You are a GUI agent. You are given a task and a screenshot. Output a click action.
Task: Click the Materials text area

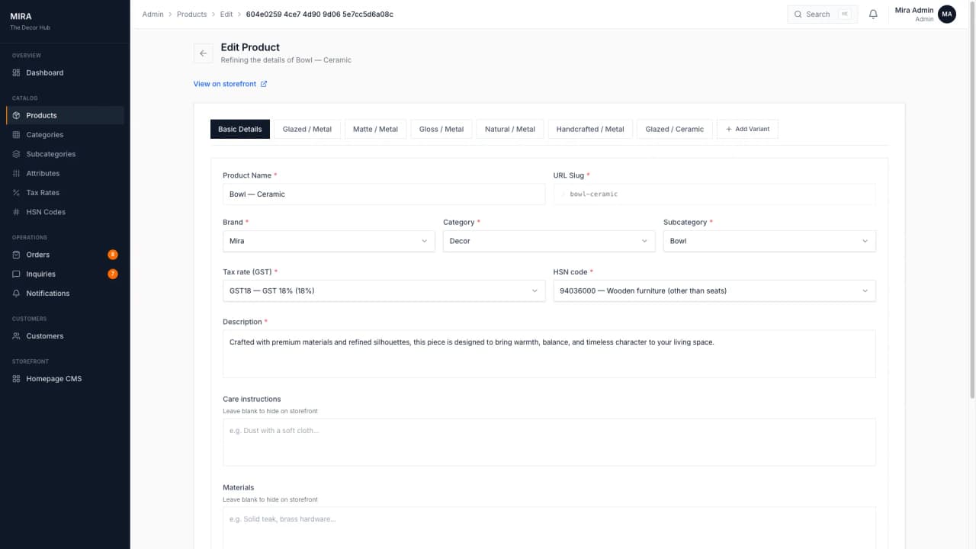coord(549,528)
